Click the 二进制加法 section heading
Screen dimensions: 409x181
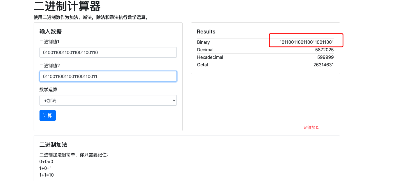(53, 145)
